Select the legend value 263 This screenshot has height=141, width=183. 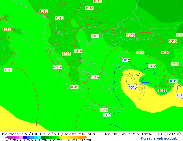(15, 140)
